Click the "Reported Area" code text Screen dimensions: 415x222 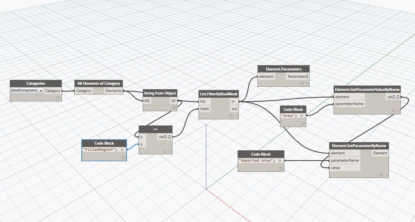(256, 160)
